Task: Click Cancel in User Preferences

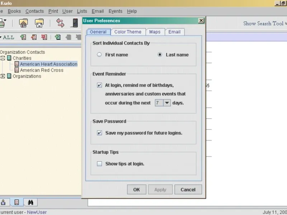Action: tap(188, 190)
